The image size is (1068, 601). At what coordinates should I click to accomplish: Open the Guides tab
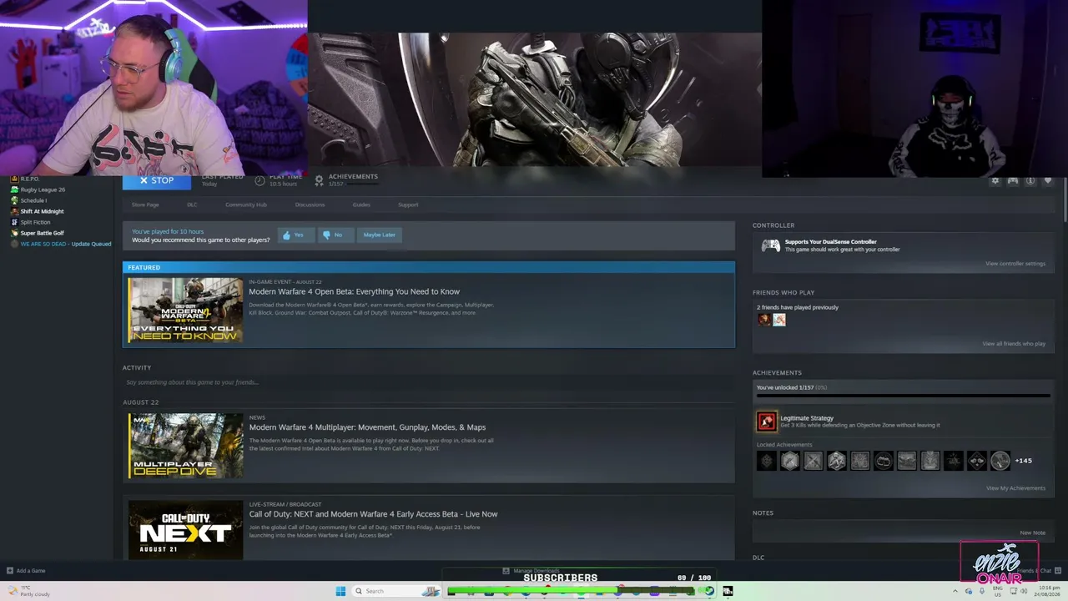click(361, 205)
